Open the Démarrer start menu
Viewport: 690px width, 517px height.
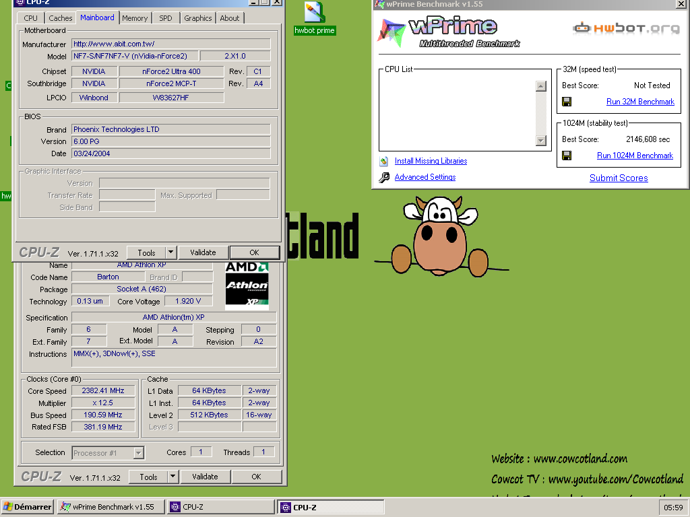[x=27, y=507]
